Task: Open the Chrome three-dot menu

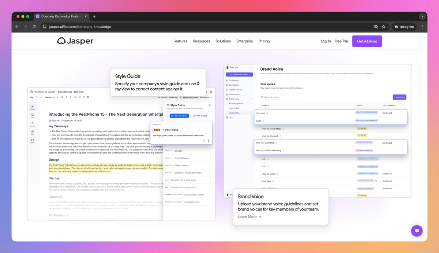Action: click(422, 27)
